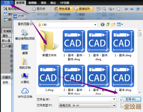Select file 1 - 副本 - 副本.dwg
The width and height of the screenshot is (143, 112).
(98, 45)
